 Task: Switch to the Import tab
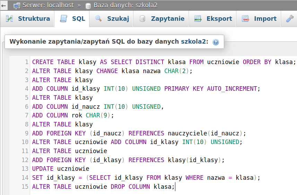[x=259, y=19]
